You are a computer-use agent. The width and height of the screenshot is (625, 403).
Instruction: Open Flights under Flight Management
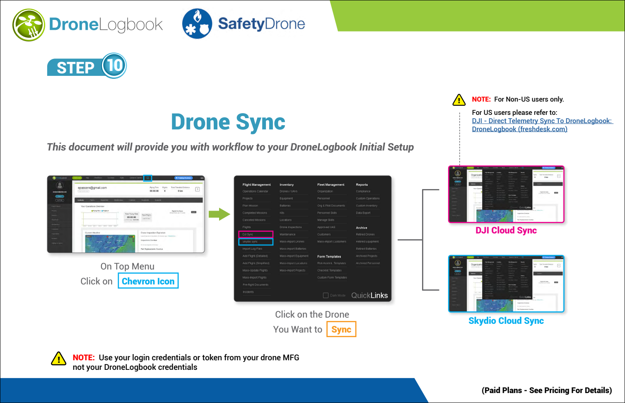coord(246,227)
